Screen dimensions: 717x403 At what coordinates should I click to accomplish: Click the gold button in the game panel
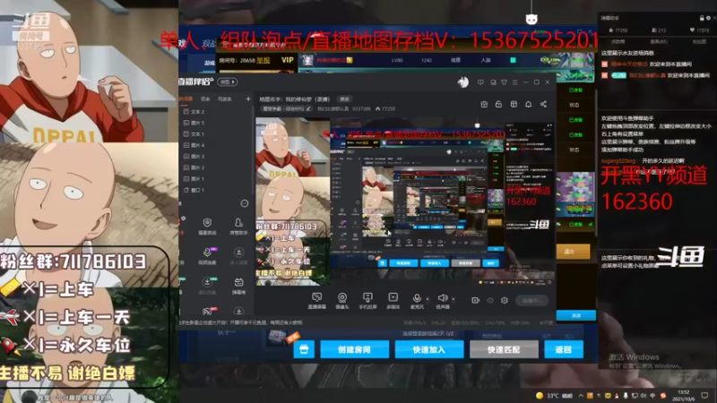coord(573,252)
